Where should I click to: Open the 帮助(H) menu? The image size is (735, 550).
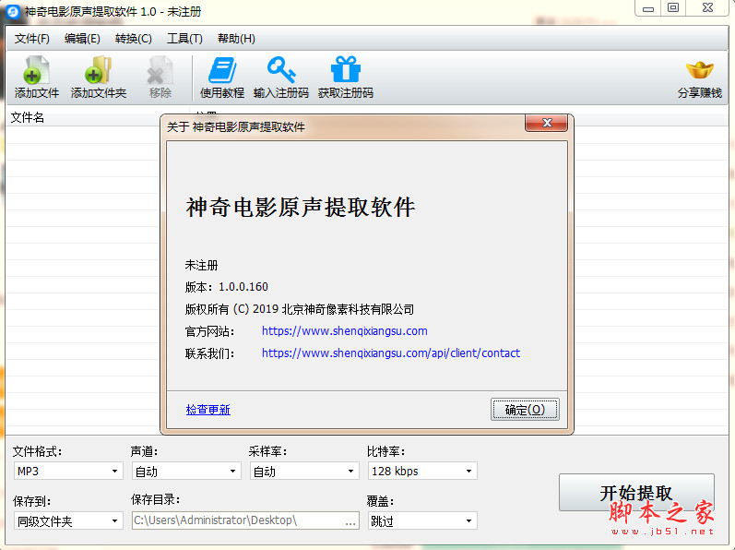pyautogui.click(x=236, y=39)
